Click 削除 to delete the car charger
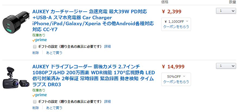 coord(36,53)
